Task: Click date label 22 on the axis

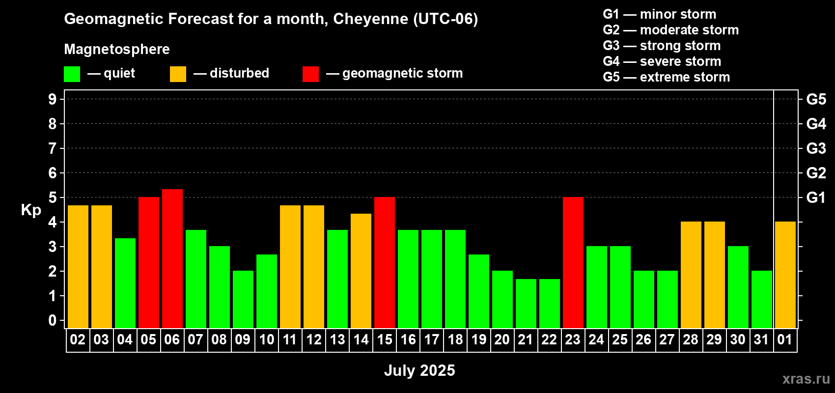Action: tap(549, 339)
